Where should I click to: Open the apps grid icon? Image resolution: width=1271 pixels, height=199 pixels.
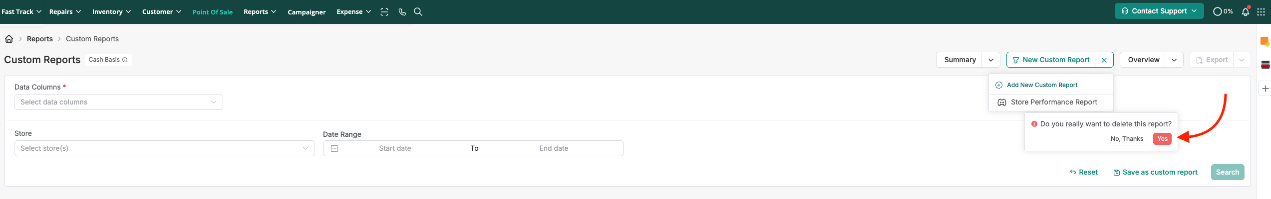[1261, 12]
